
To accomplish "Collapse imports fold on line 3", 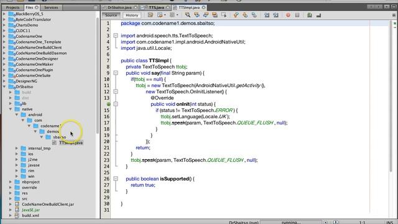I will [116, 35].
